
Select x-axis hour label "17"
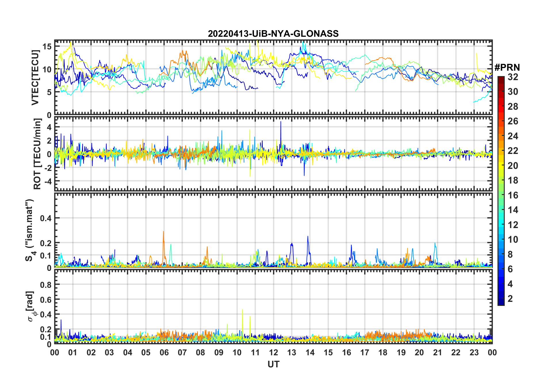[x=365, y=352]
